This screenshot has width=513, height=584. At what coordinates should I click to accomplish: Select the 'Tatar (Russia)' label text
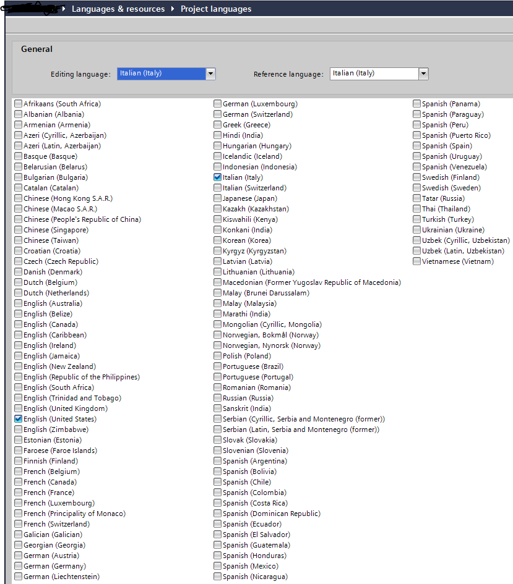[443, 198]
